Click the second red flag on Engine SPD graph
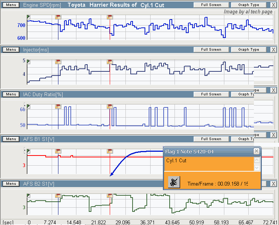The width and height of the screenshot is (279, 225). (110, 17)
